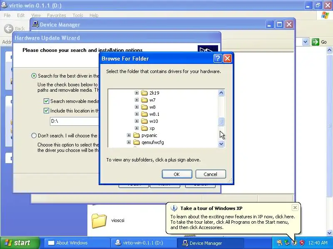
Task: Expand the pvpanic folder node
Action: tap(129, 135)
